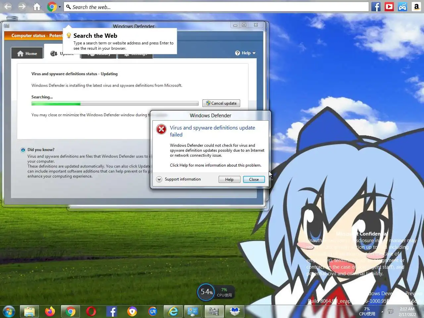Viewport: 424px width, 318px height.
Task: Click the 'Computer status' orange banner text
Action: pos(37,35)
